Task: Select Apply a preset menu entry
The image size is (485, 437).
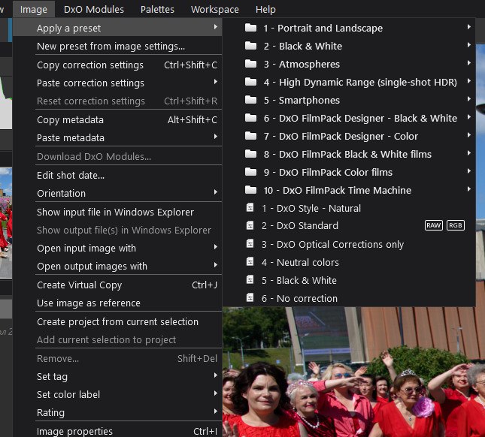Action: (x=117, y=28)
